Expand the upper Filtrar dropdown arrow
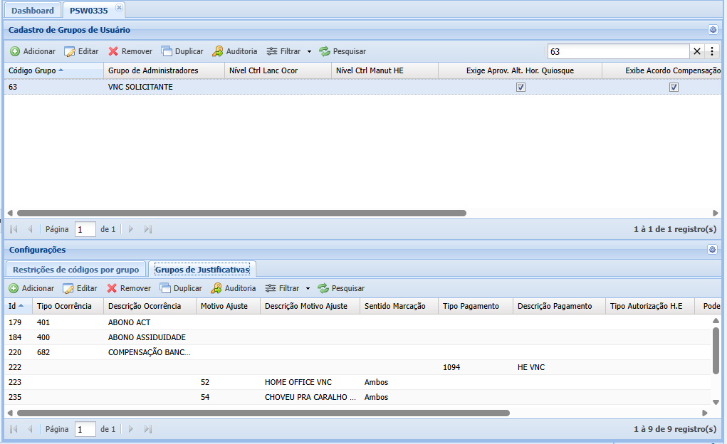Screen dimensions: 727x444 pos(309,51)
